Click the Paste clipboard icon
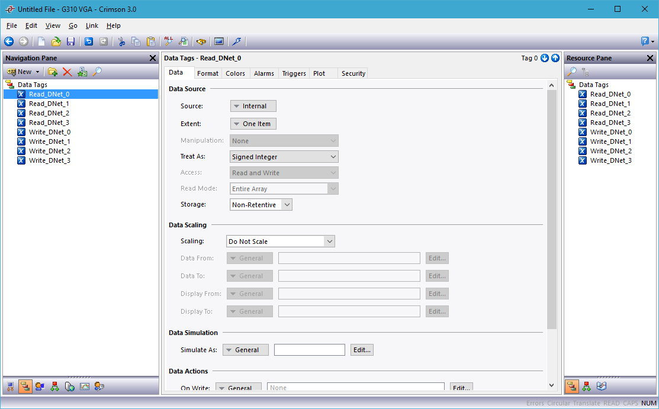Viewport: 659px width, 409px height. [x=150, y=41]
